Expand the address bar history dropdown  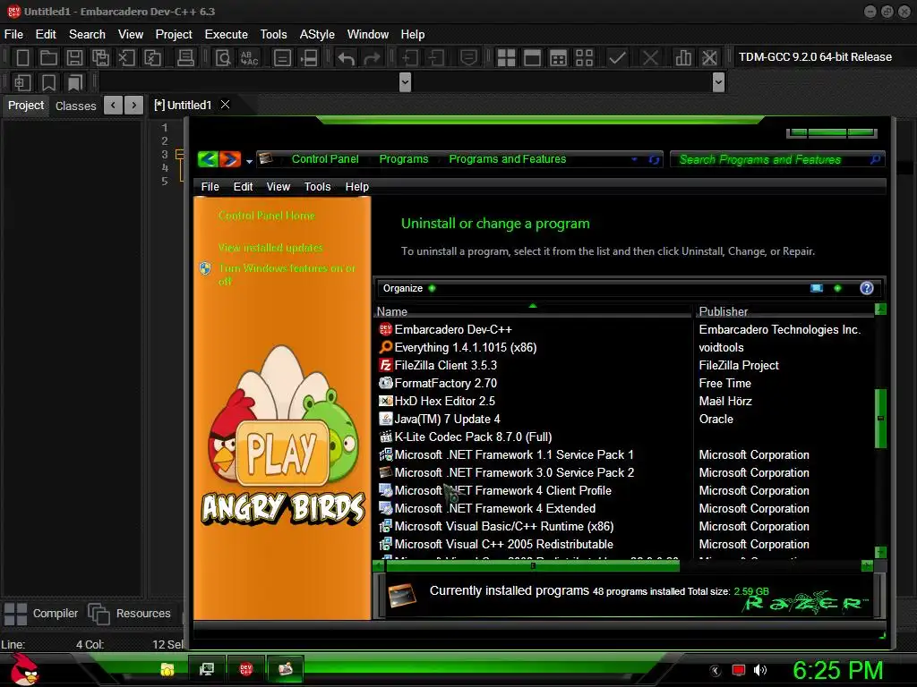pos(635,159)
